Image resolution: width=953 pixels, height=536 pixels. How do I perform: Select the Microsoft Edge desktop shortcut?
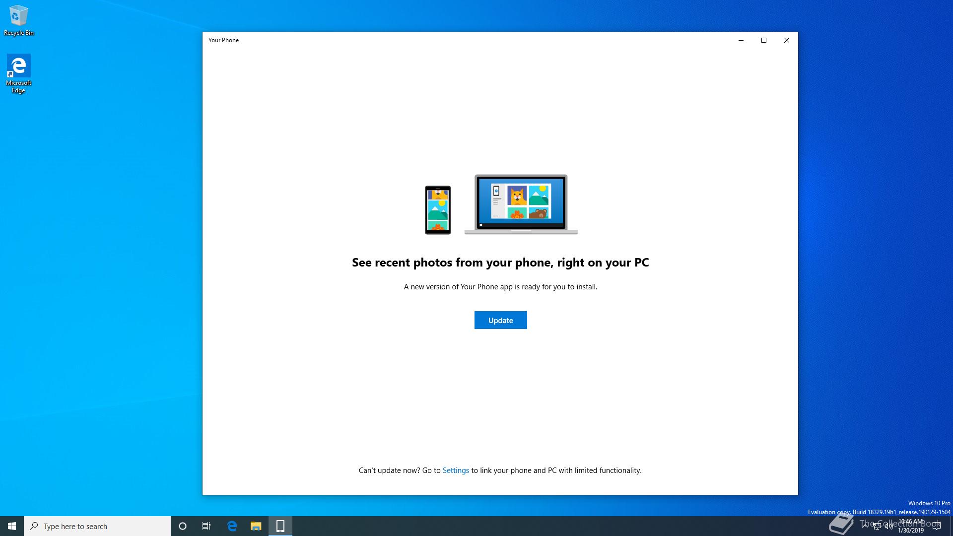pos(19,73)
